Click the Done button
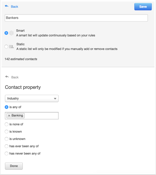Image resolution: width=156 pixels, height=175 pixels. [14, 166]
